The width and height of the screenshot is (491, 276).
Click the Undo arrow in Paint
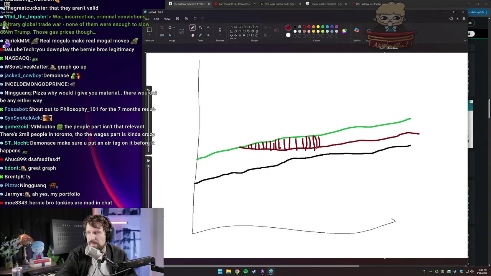195,18
